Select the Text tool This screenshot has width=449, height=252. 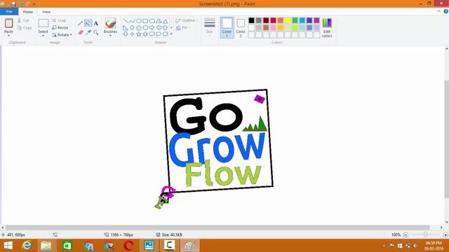click(96, 23)
